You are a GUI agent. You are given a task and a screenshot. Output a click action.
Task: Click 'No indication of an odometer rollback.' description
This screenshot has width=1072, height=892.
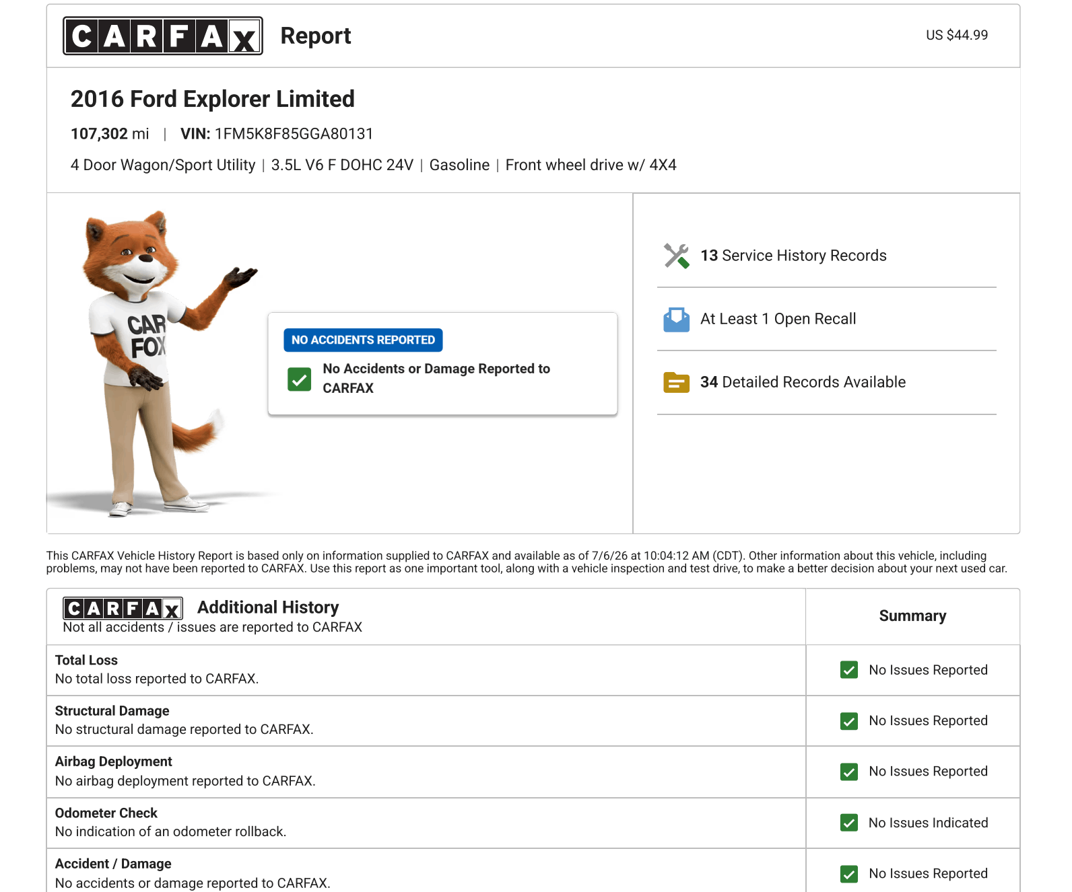[170, 831]
